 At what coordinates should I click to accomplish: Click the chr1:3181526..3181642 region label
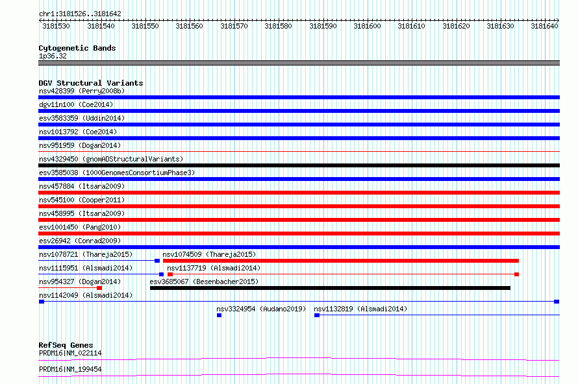[80, 14]
